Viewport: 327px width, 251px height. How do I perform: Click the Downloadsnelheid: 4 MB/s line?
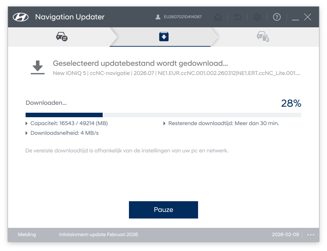[x=64, y=133]
